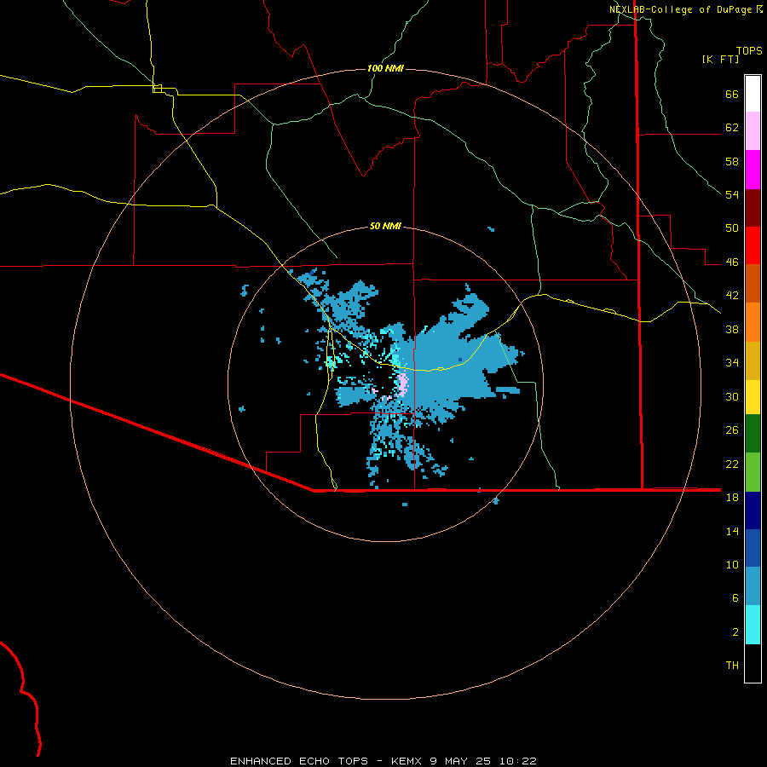The height and width of the screenshot is (767, 767).
Task: Select the "[K FT]" units label
Action: 720,60
